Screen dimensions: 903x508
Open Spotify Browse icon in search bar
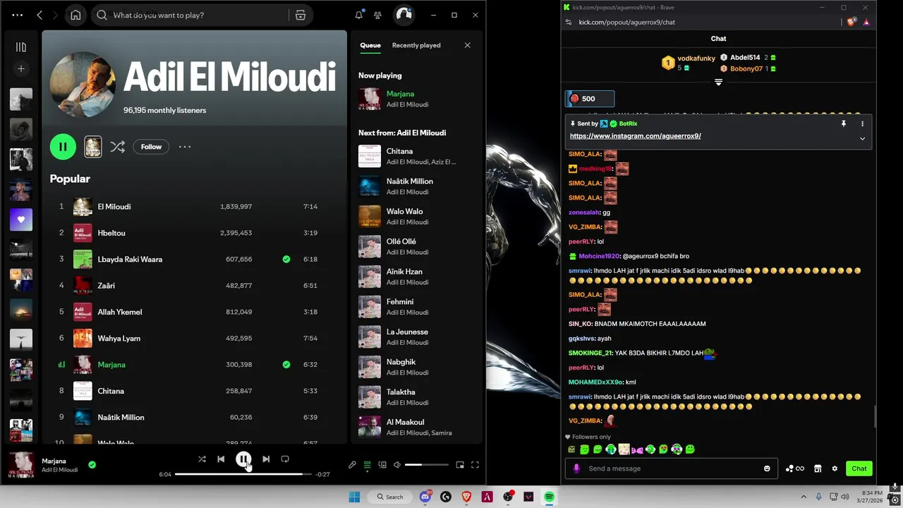click(x=301, y=15)
